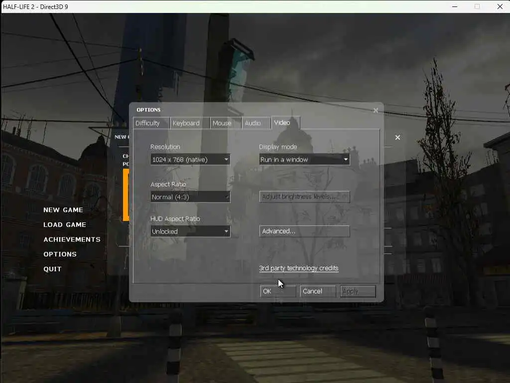Open the Aspect Ratio dropdown
The image size is (510, 383).
190,197
